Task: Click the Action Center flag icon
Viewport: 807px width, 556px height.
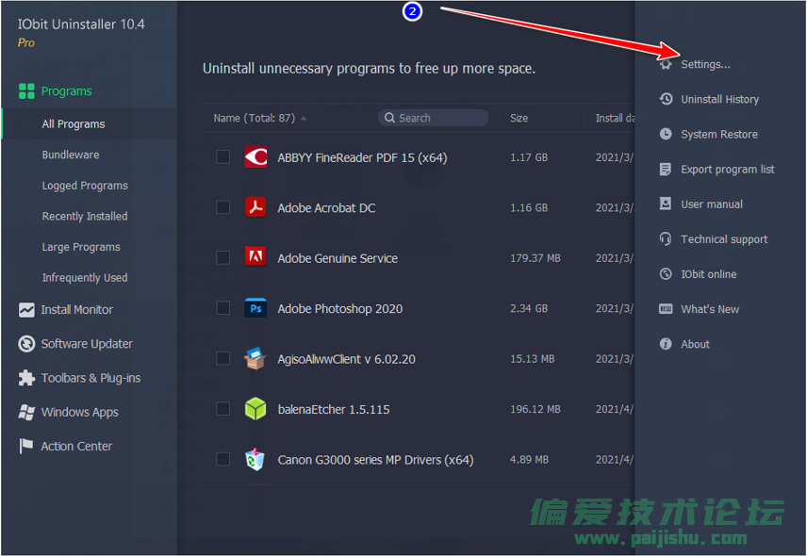Action: tap(26, 447)
